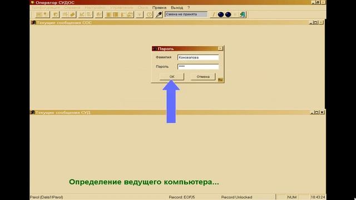Image resolution: width=356 pixels, height=200 pixels.
Task: Open the greyed Настройки menu
Action: pyautogui.click(x=95, y=7)
